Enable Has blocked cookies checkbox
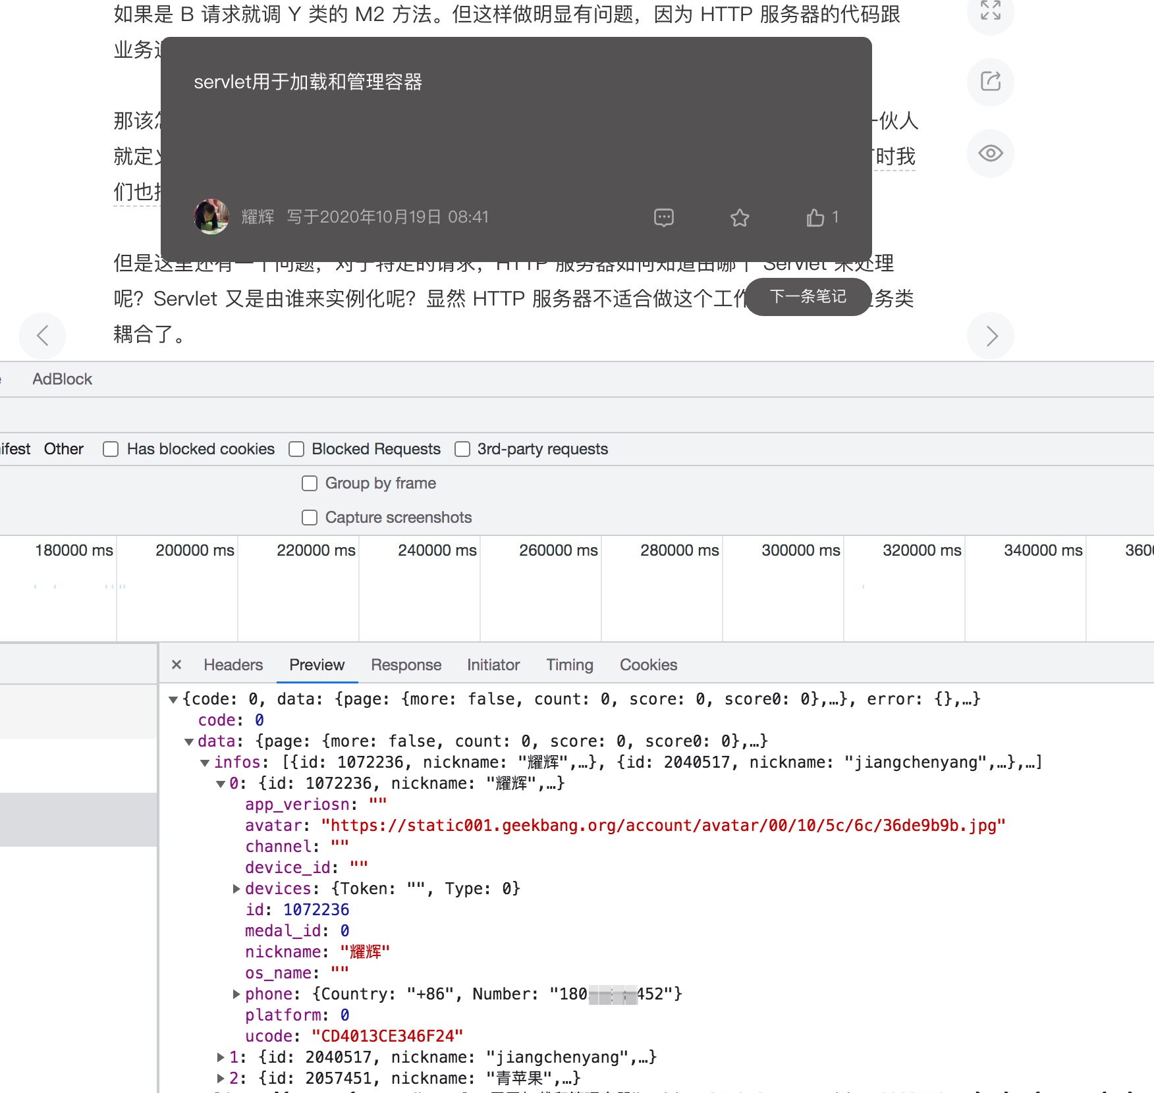The width and height of the screenshot is (1154, 1093). (111, 449)
